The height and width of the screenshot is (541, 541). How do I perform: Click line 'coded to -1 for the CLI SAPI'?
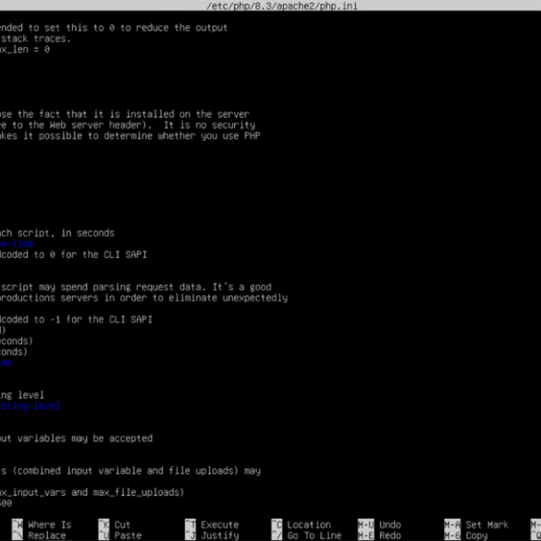click(x=76, y=319)
